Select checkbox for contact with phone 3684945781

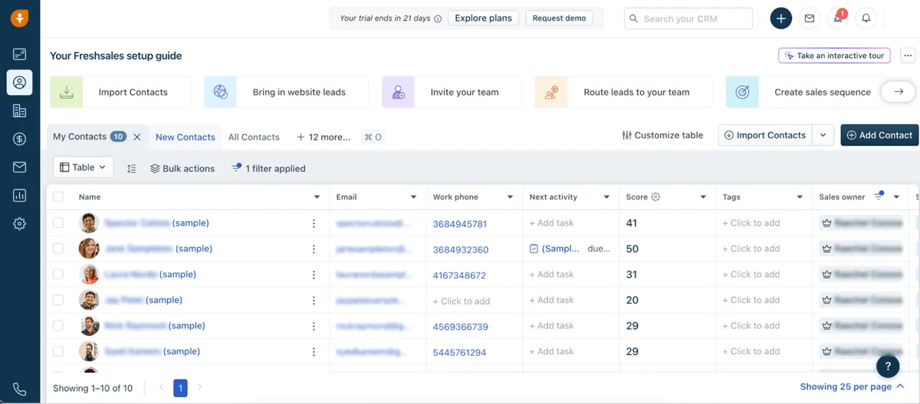tap(58, 223)
